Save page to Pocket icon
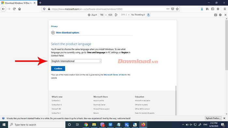Viewport: 228px width, 128px height. click(172, 9)
